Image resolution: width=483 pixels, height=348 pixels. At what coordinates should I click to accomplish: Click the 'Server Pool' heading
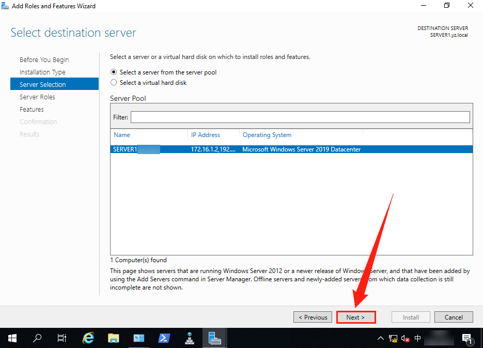tap(128, 98)
